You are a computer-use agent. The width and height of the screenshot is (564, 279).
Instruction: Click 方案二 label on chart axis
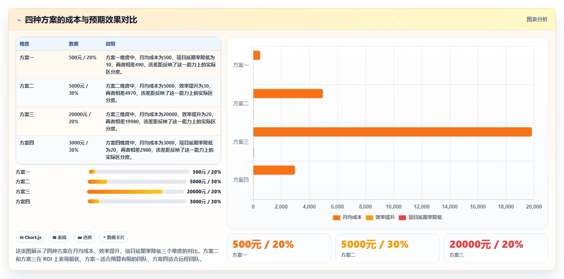(x=241, y=104)
